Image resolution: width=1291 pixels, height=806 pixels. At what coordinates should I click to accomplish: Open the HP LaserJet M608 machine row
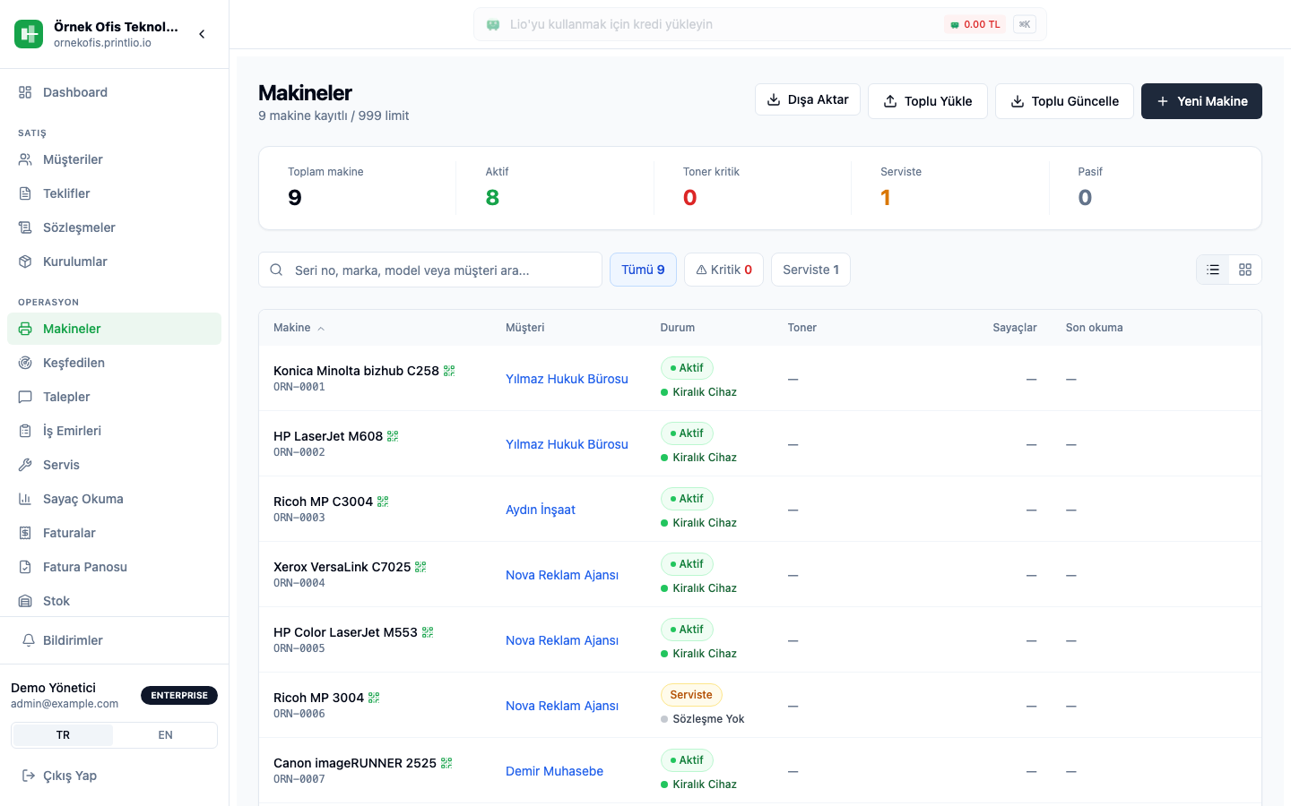[x=760, y=444]
